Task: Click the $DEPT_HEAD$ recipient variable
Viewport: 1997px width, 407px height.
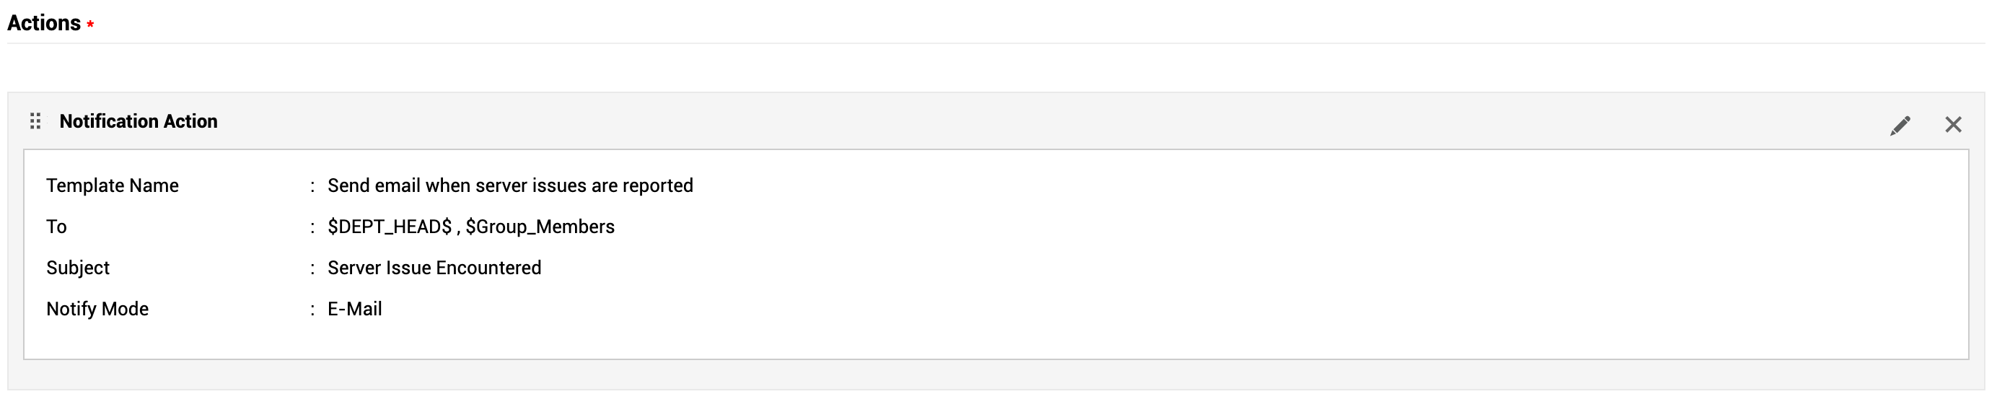Action: (x=389, y=227)
